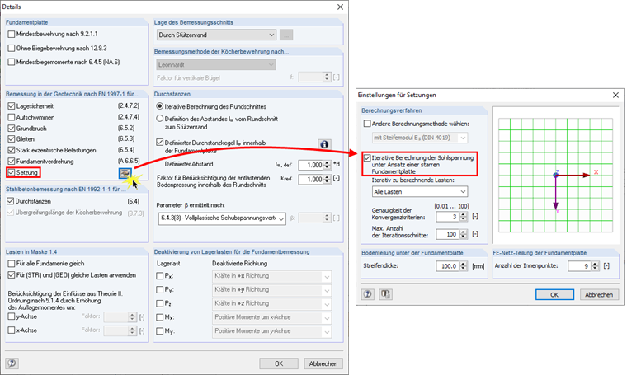The height and width of the screenshot is (375, 627).
Task: Check the Pz Lagerlast checkbox
Action: [160, 303]
